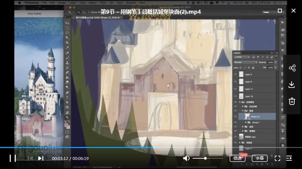
Task: Select the Healing Brush tool
Action: [x=67, y=53]
